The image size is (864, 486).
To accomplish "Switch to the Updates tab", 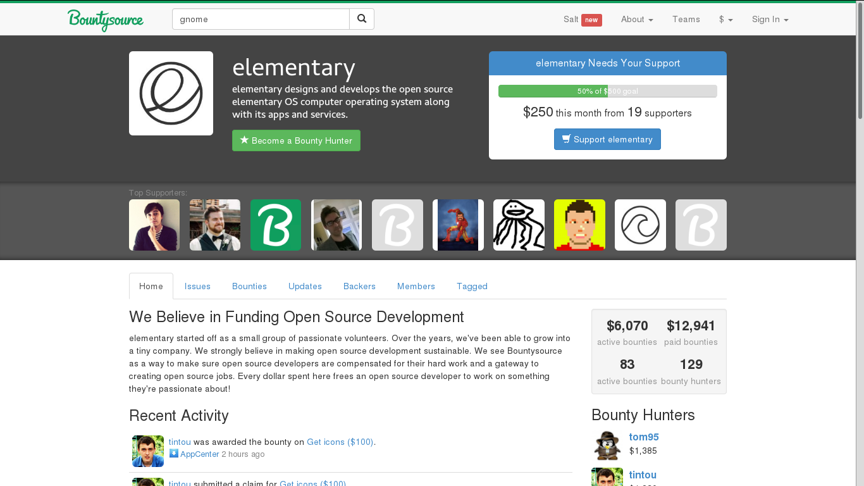I will [305, 286].
